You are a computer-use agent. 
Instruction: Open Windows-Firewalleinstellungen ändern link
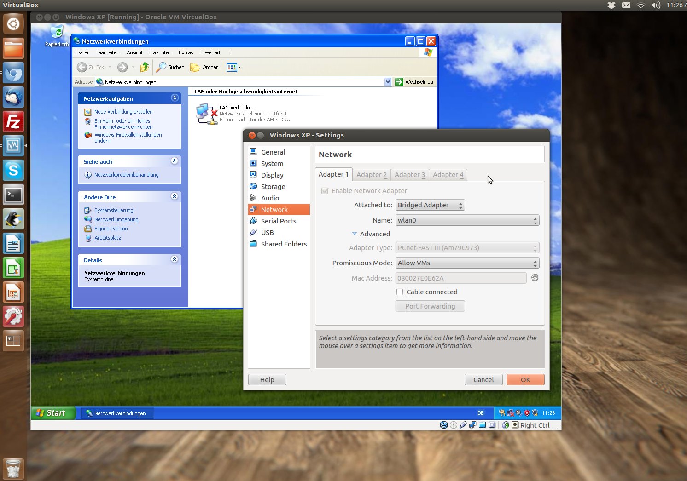point(128,138)
